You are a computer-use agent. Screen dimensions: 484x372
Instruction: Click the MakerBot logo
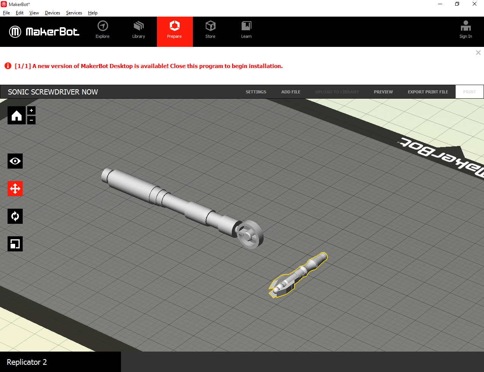[x=44, y=32]
